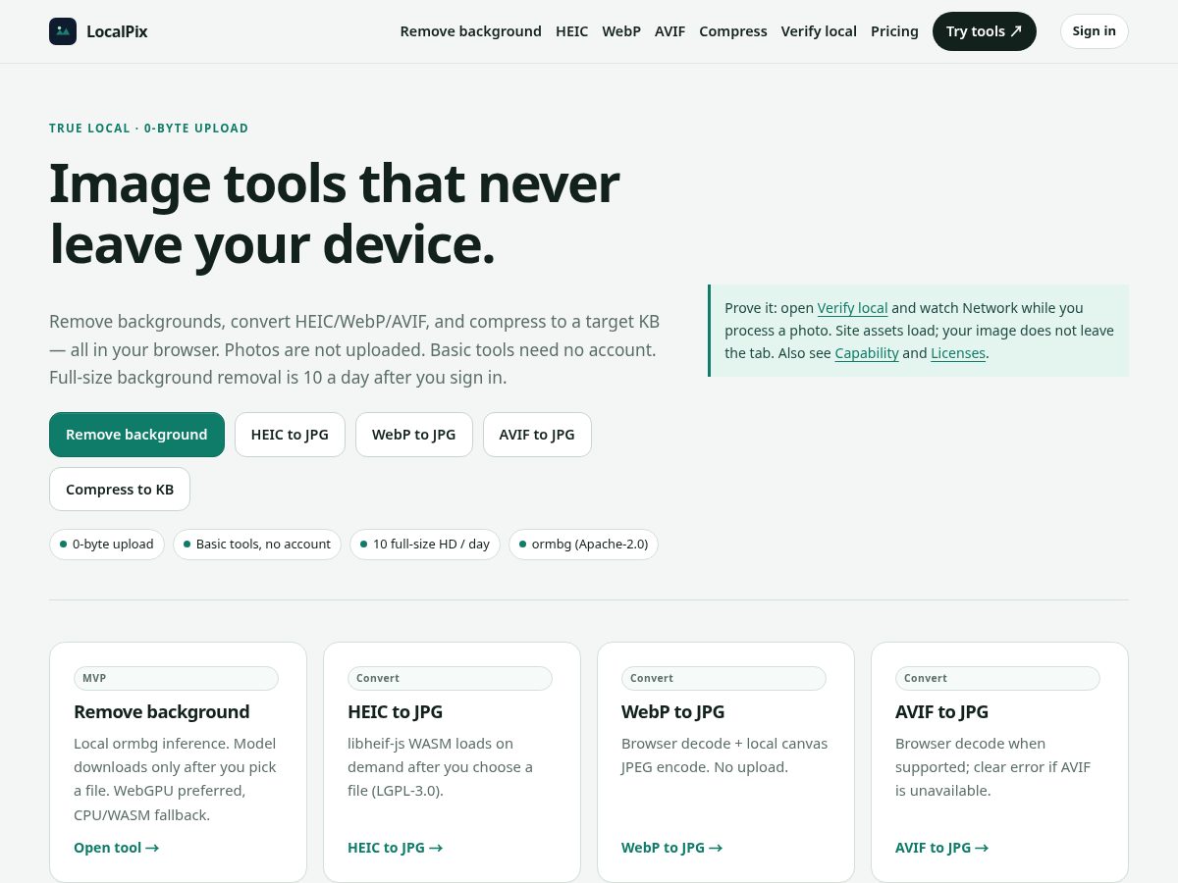The width and height of the screenshot is (1178, 883).
Task: Select WebP in the navigation bar
Action: coord(621,31)
